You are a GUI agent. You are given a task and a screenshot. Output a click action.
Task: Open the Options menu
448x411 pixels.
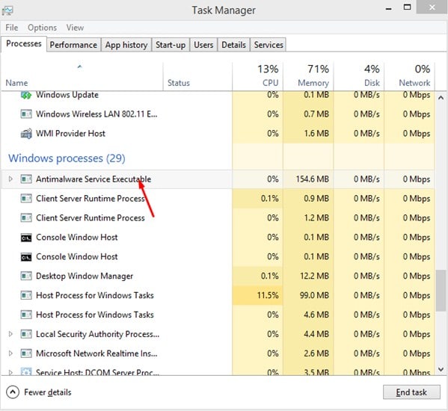pyautogui.click(x=43, y=28)
